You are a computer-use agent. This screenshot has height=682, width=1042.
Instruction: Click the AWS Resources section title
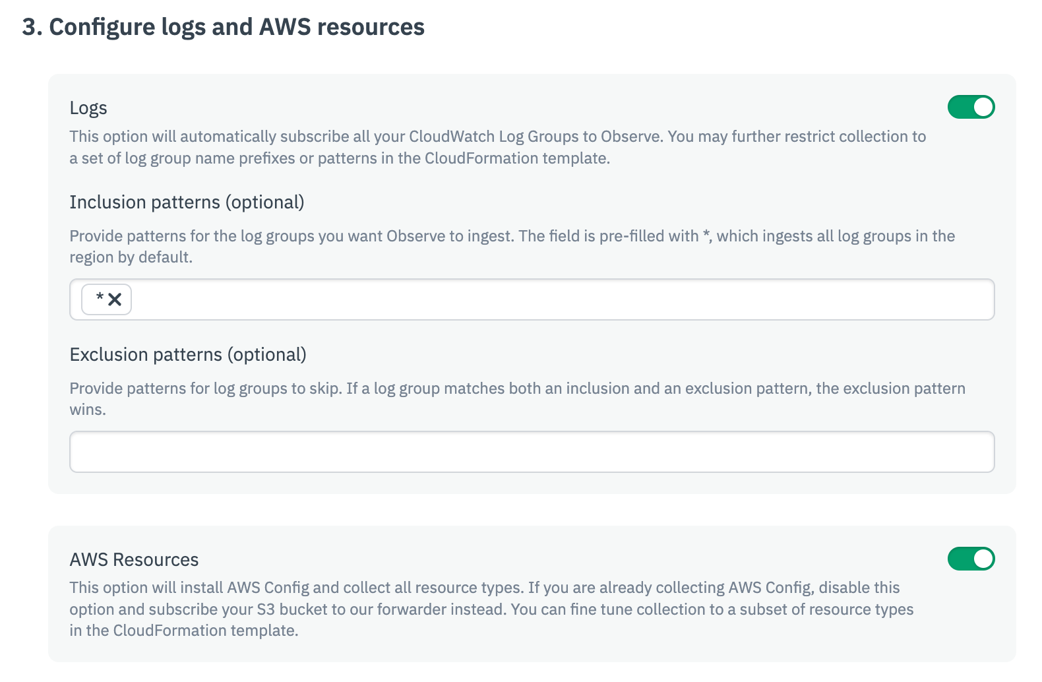coord(134,559)
